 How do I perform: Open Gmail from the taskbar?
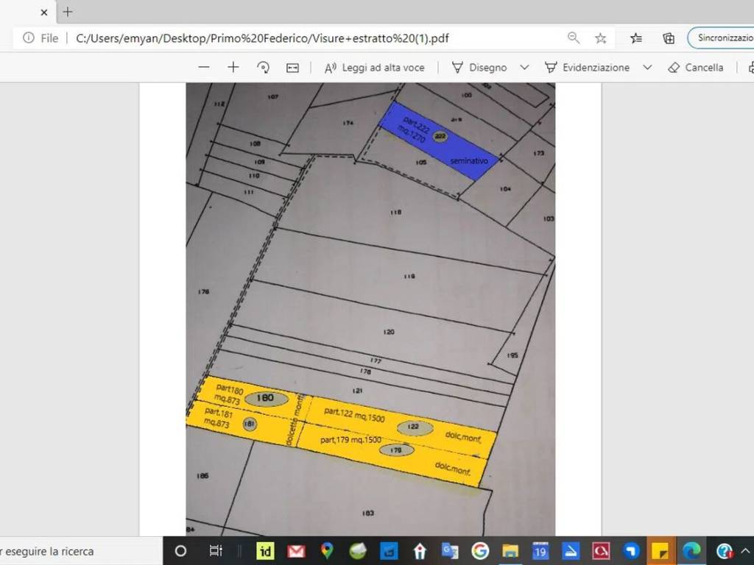296,551
